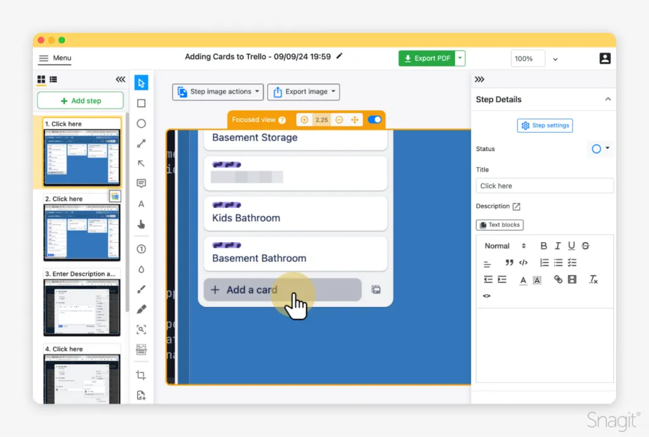Toggle checklist formatting
The width and height of the screenshot is (649, 437).
coord(572,263)
